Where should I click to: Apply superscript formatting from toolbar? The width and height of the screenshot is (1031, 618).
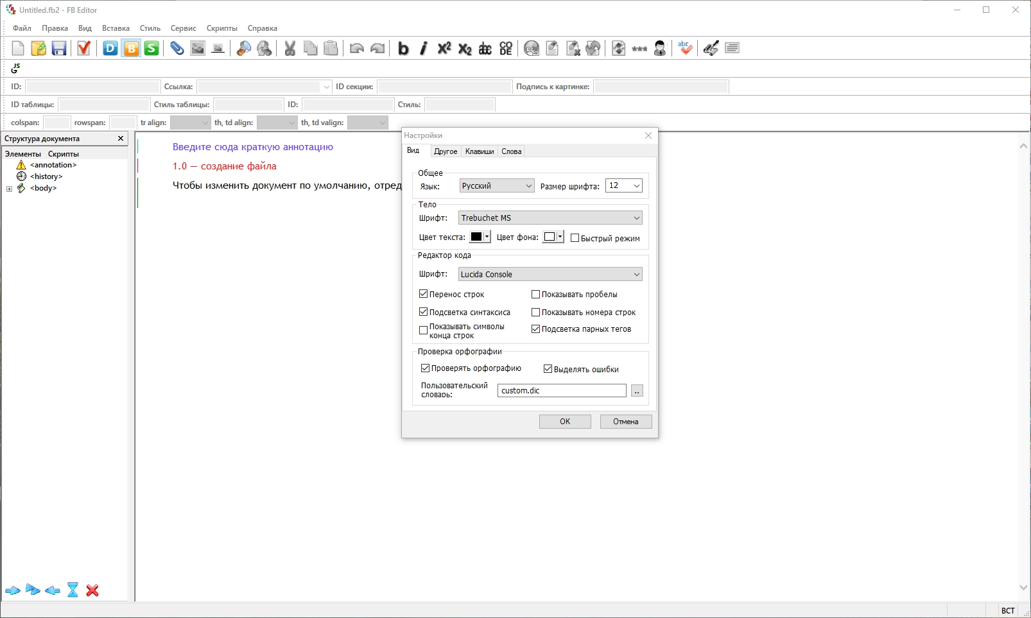[x=444, y=49]
